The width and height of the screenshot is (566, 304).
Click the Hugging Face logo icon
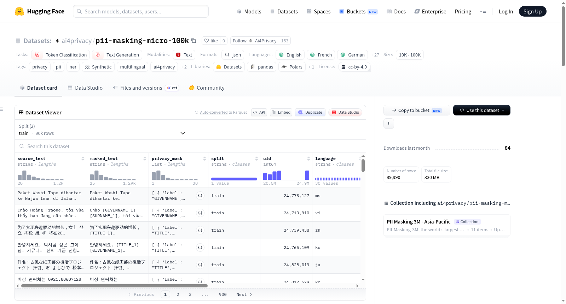coord(19,11)
